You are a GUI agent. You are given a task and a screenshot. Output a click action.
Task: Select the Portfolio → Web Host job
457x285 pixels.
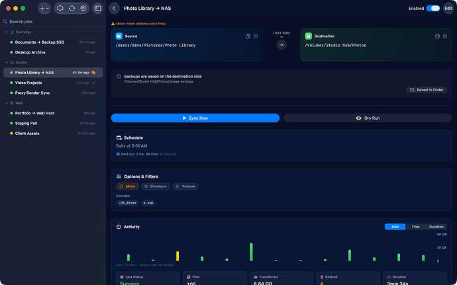point(53,113)
